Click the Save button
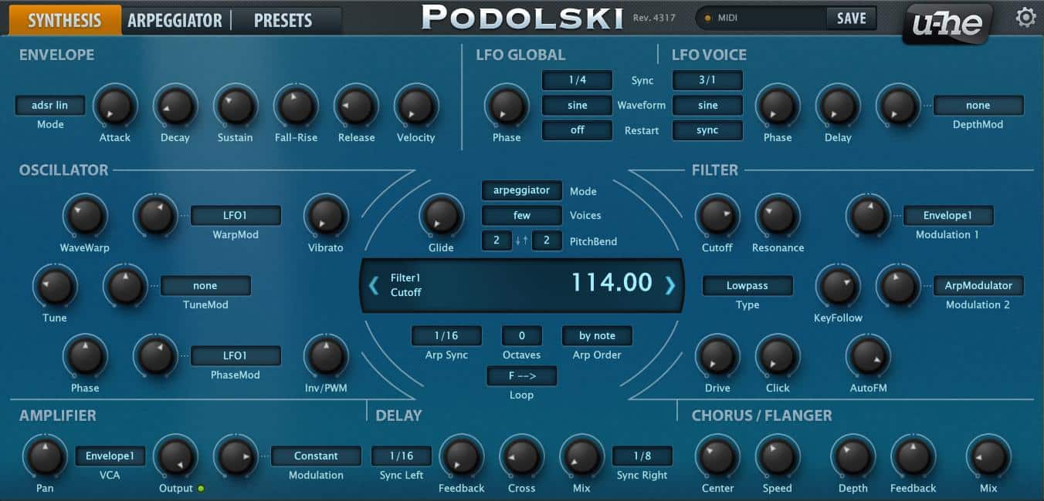This screenshot has height=501, width=1044. tap(851, 18)
